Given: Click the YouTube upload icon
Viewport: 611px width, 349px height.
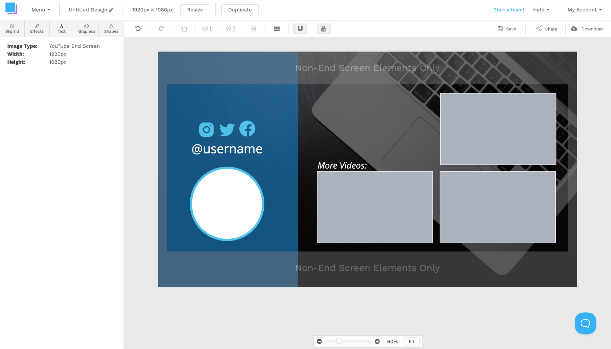Looking at the screenshot, I should 324,28.
